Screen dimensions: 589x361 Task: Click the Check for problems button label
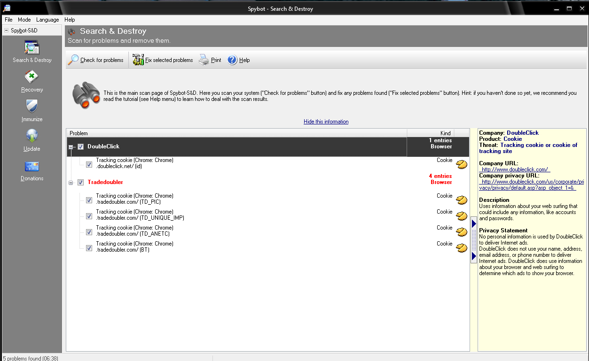coord(102,60)
